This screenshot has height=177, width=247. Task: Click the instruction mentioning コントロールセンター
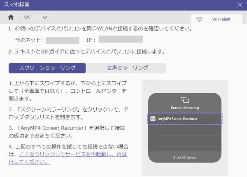68,91
